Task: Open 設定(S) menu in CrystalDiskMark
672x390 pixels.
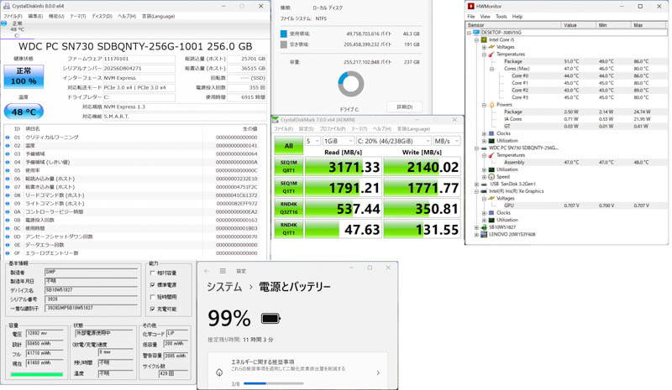Action: coord(306,129)
